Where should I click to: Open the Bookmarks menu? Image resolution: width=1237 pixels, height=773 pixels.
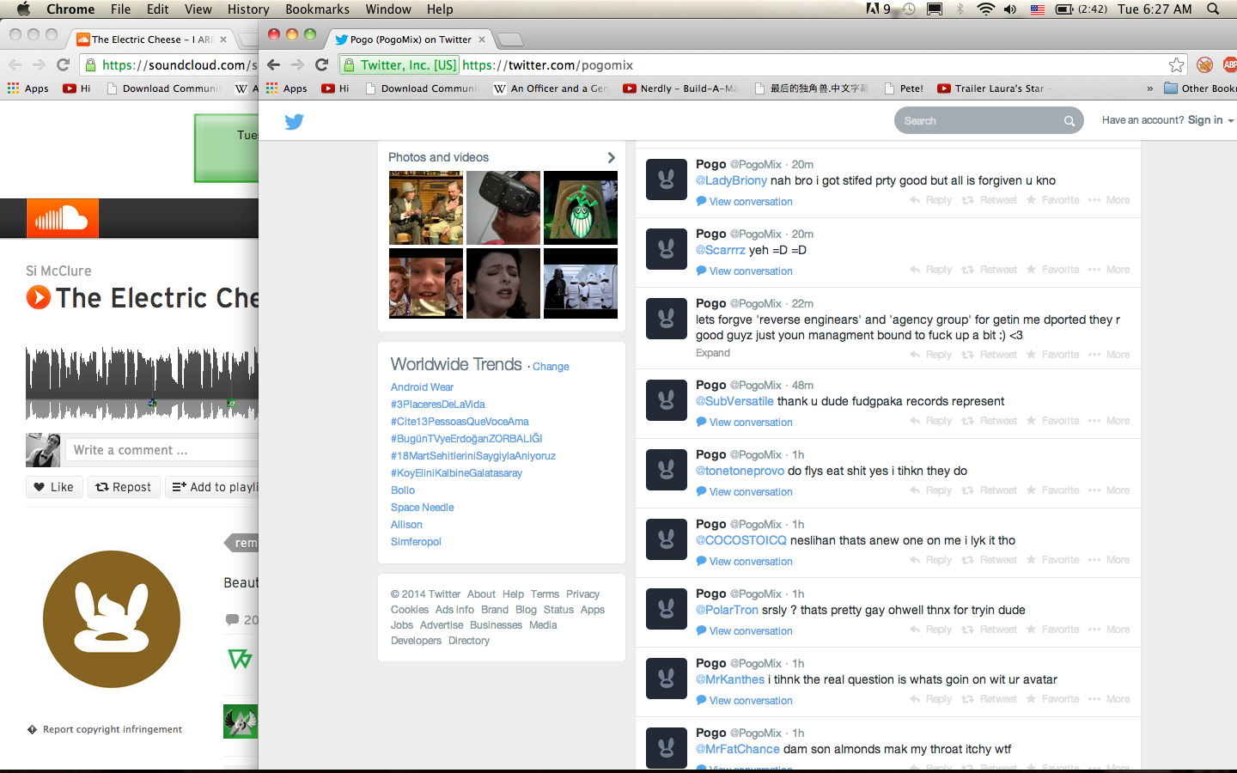pos(317,9)
